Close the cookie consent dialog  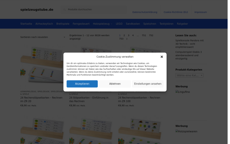point(162,57)
